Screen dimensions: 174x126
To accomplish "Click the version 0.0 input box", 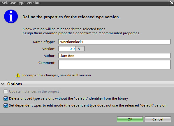I will (67, 49).
